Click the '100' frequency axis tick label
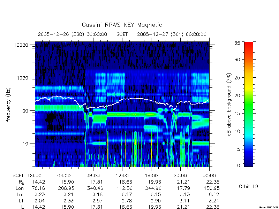 (24, 111)
